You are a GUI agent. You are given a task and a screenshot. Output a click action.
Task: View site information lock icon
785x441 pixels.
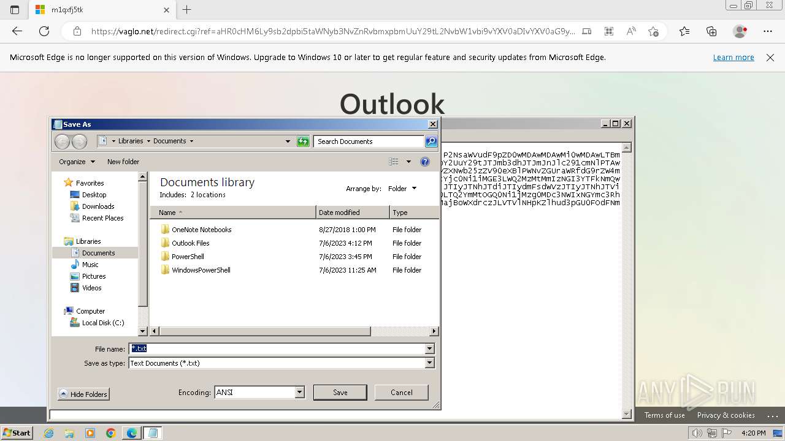click(77, 31)
